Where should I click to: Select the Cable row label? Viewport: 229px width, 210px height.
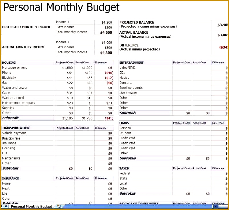coord(6,93)
